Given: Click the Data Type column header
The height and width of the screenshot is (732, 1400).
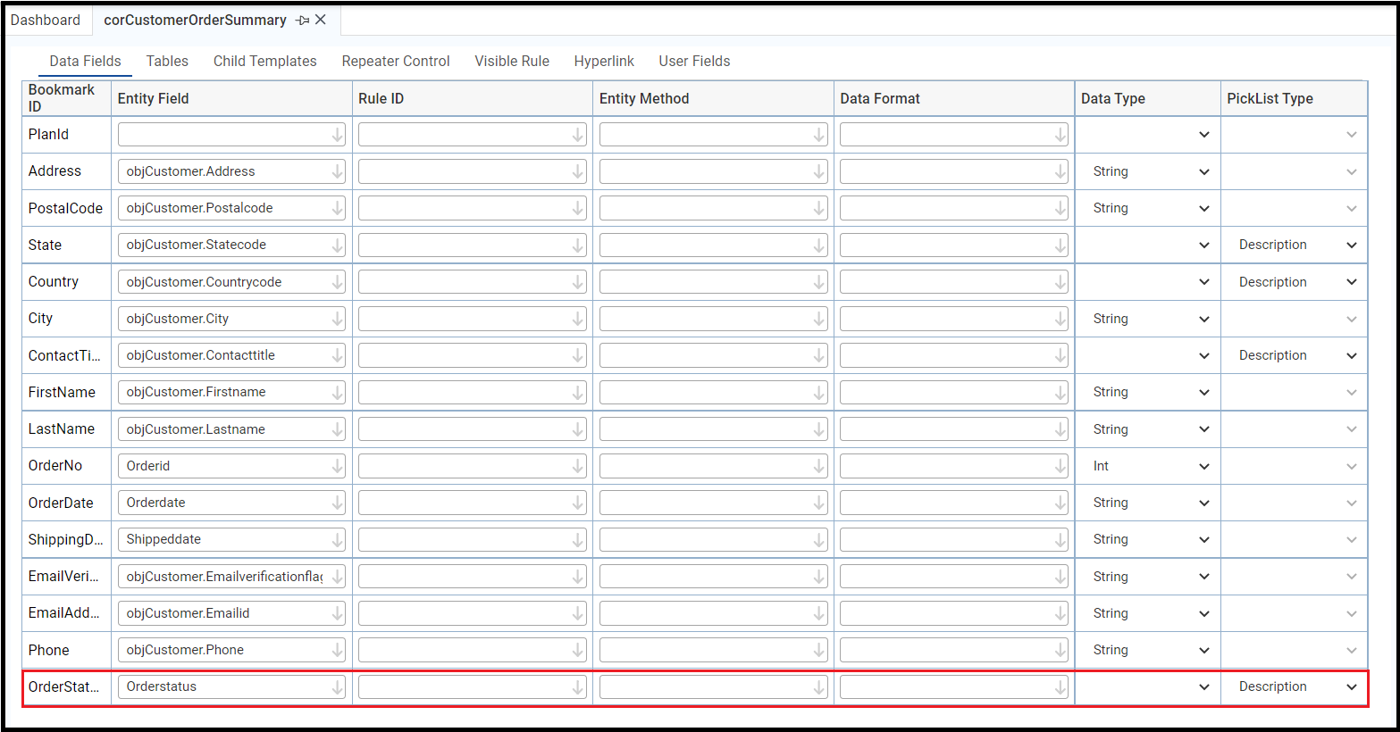Looking at the screenshot, I should coord(1148,98).
